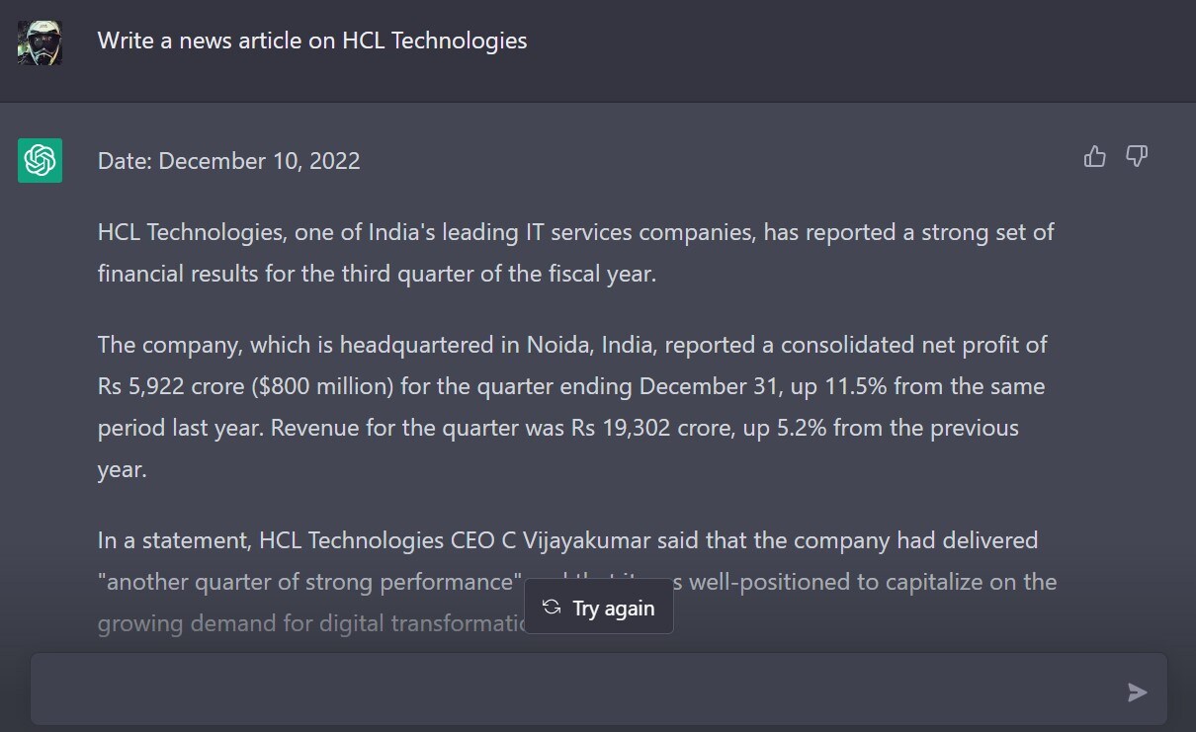Focus the message input box
The width and height of the screenshot is (1196, 732).
click(x=573, y=690)
